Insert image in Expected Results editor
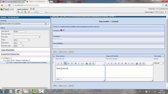 coord(140,63)
